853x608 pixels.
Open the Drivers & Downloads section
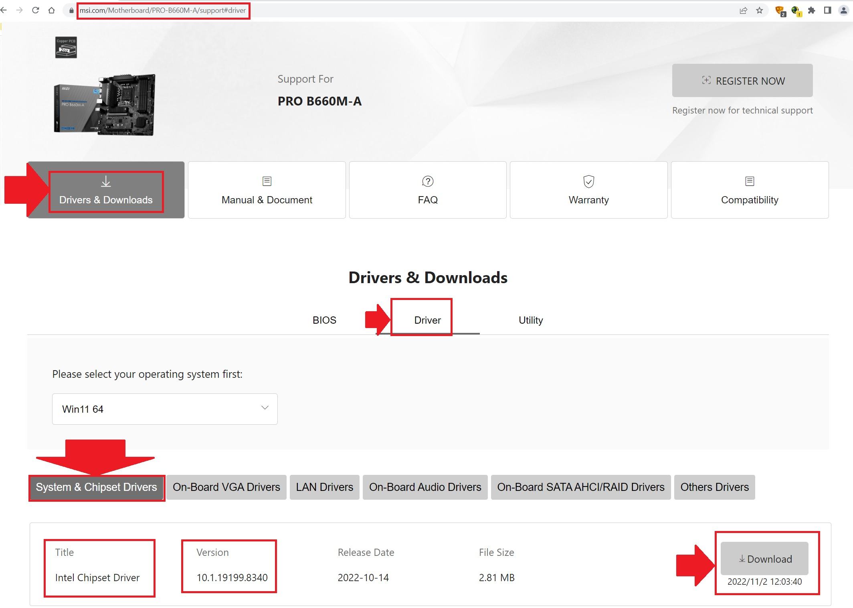(x=106, y=190)
